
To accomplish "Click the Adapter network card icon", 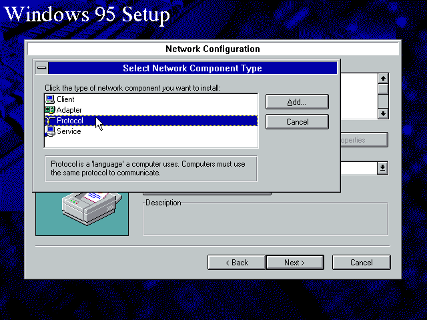I will [49, 110].
